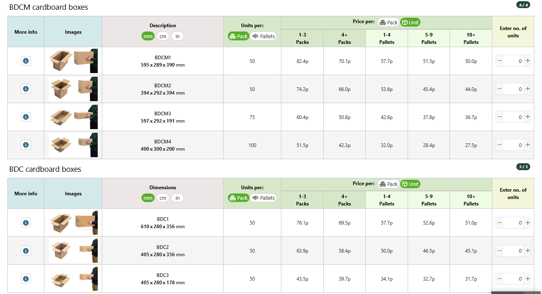542x294 pixels.
Task: Open more info for BDCM2 box
Action: 26,89
